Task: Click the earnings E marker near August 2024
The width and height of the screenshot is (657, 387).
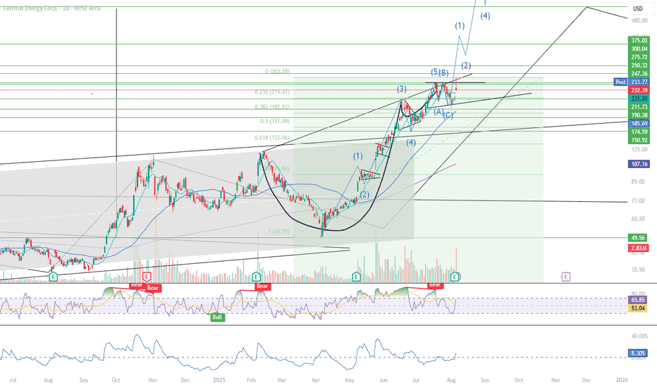Action: 53,277
